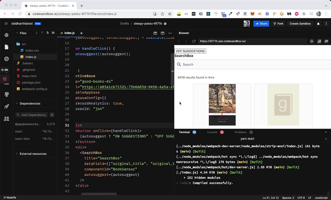This screenshot has width=331, height=200.
Task: Open editor more options ellipsis
Action: tap(170, 33)
